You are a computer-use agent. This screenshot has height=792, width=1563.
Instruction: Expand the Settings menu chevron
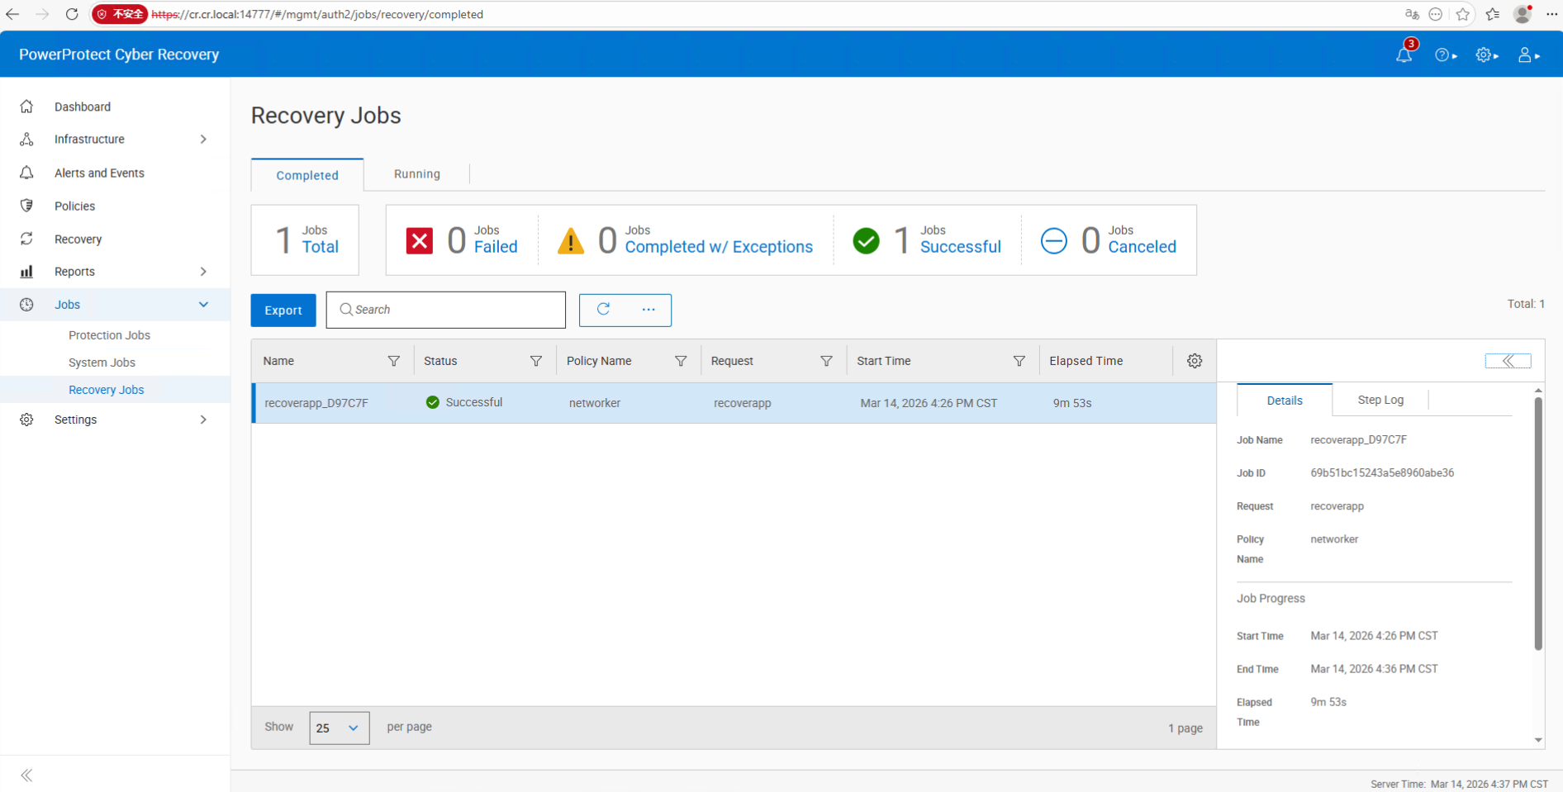pos(203,420)
